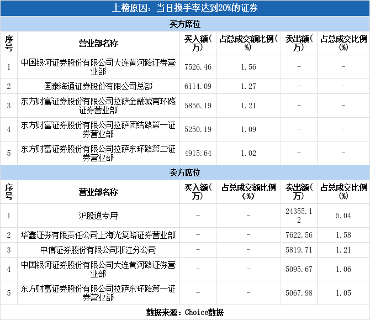Image resolution: width=370 pixels, height=320 pixels.
Task: Click 东方财富证券拉萨东环路第一证券营业部 cell
Action: click(x=98, y=293)
